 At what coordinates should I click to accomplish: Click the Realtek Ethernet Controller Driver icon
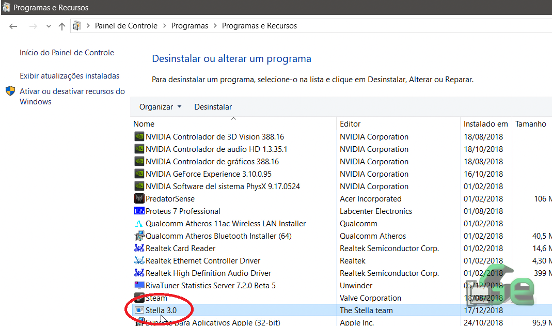point(139,260)
